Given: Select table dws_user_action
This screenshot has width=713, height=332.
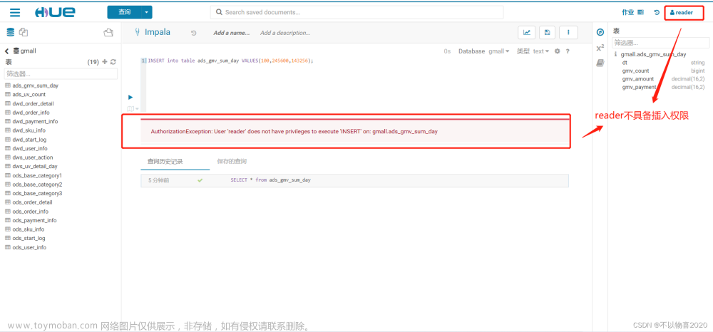Looking at the screenshot, I should coord(33,157).
